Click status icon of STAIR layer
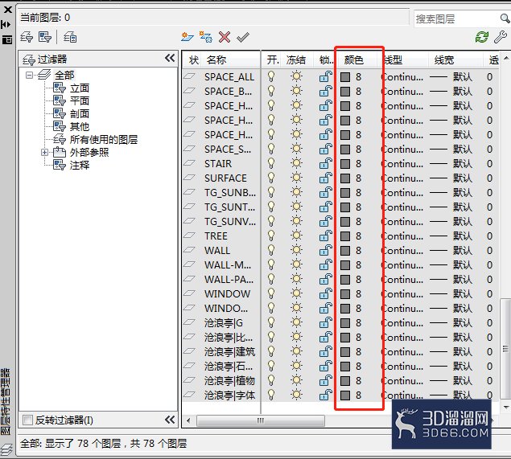 [x=189, y=163]
